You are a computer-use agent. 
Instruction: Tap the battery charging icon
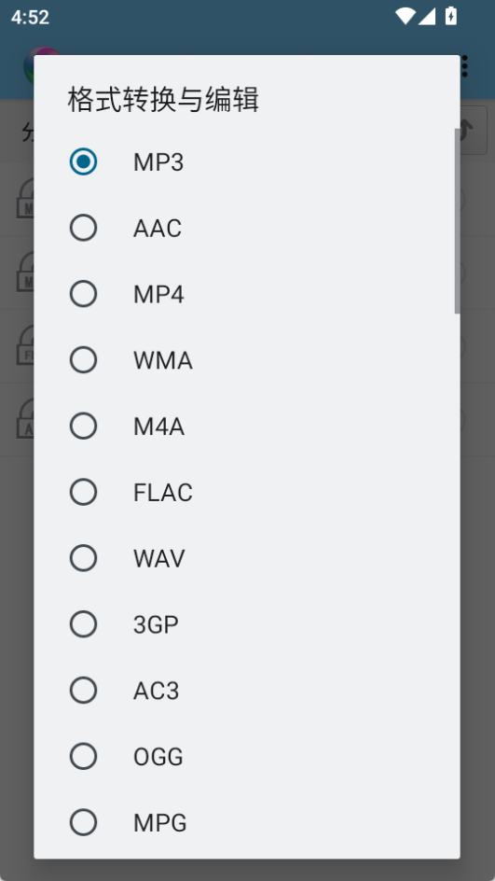click(x=450, y=16)
